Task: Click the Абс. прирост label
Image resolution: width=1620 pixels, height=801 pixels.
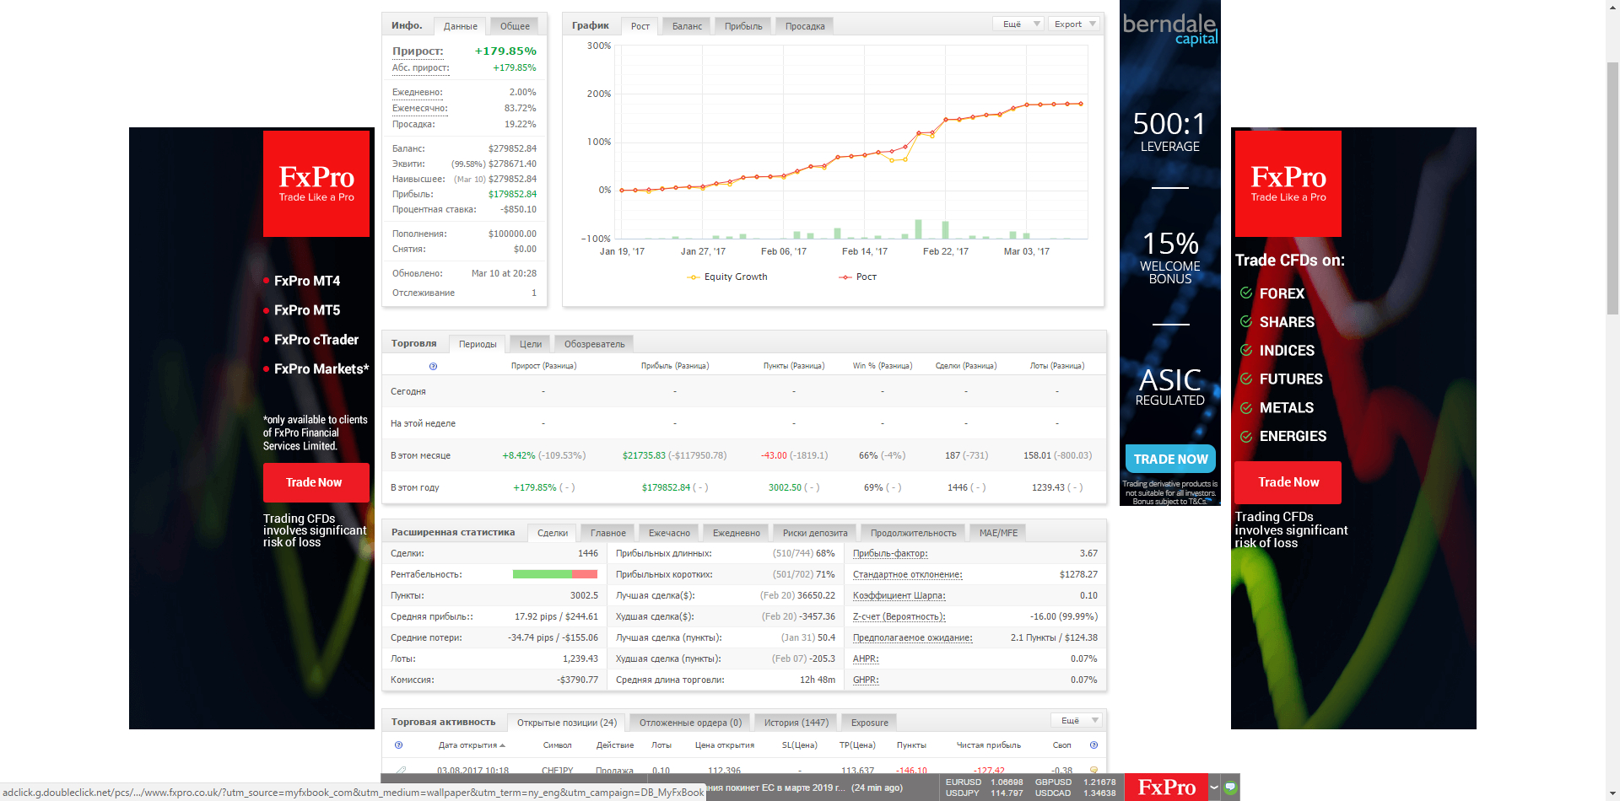Action: [421, 67]
